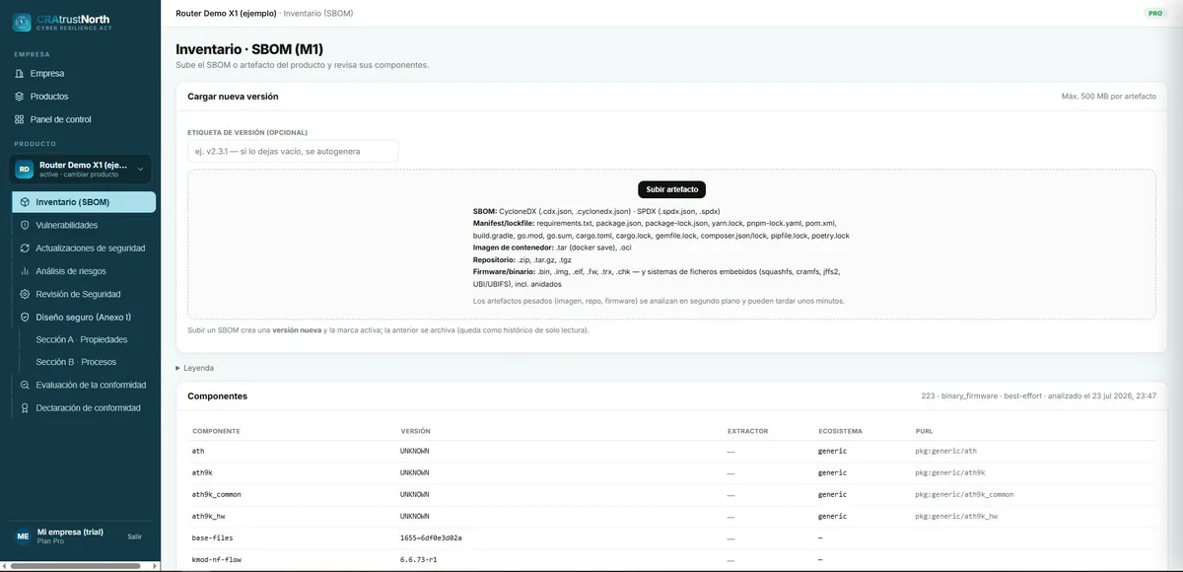The width and height of the screenshot is (1183, 572).
Task: Click the EXTRACTOR column header
Action: point(747,431)
